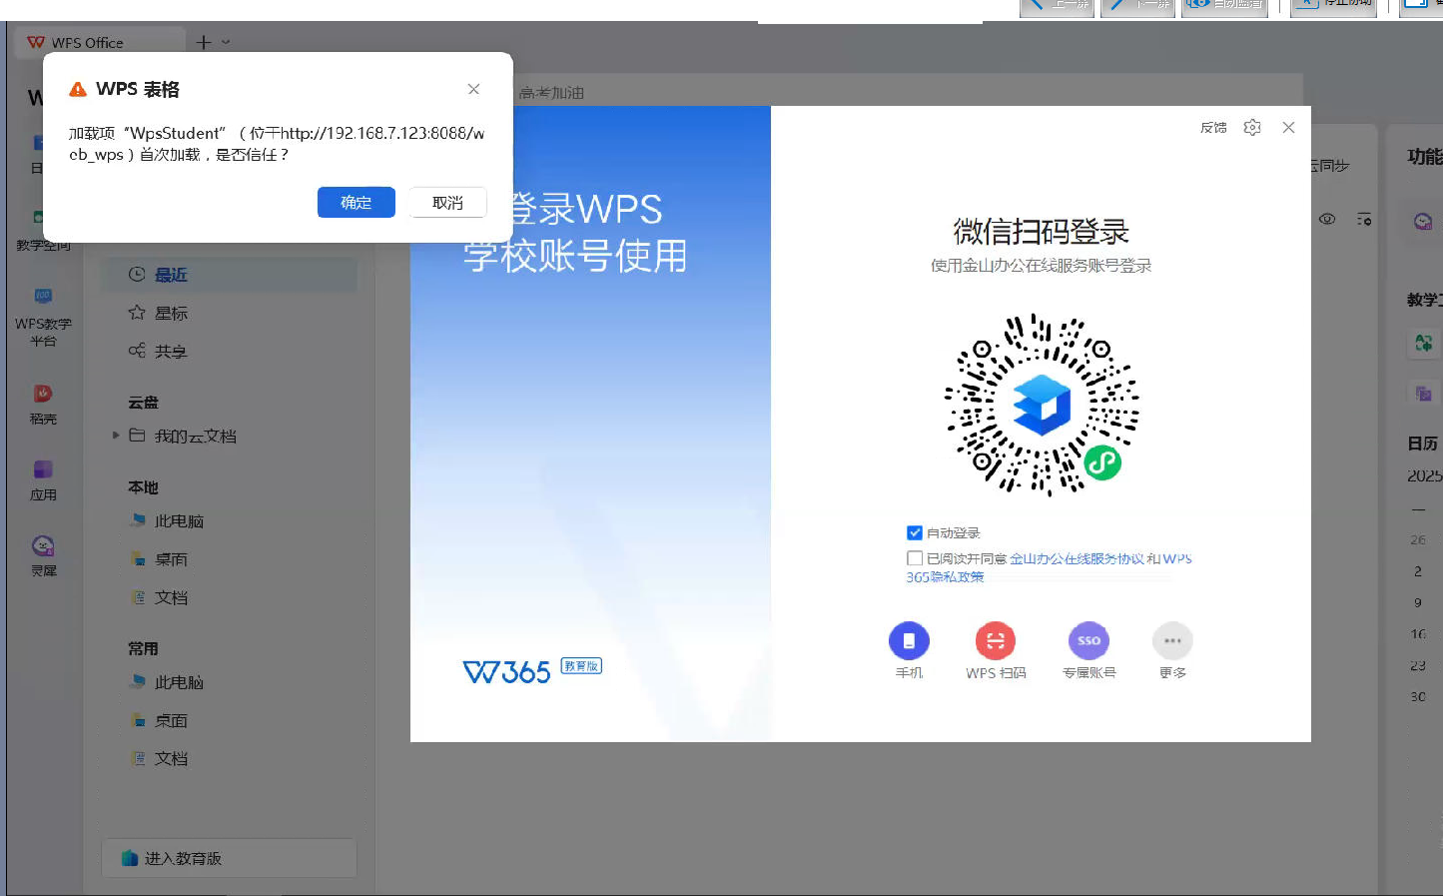The width and height of the screenshot is (1443, 896).
Task: Click the WeChat login QR code
Action: [1042, 405]
